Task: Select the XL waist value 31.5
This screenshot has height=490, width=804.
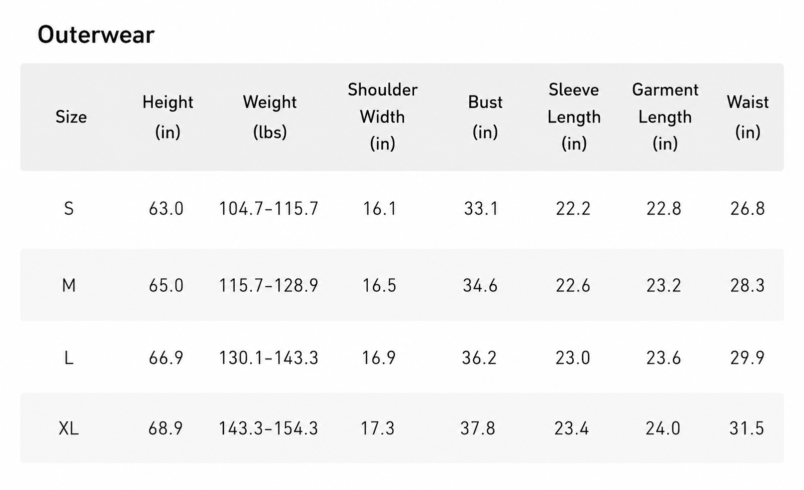Action: click(x=747, y=428)
